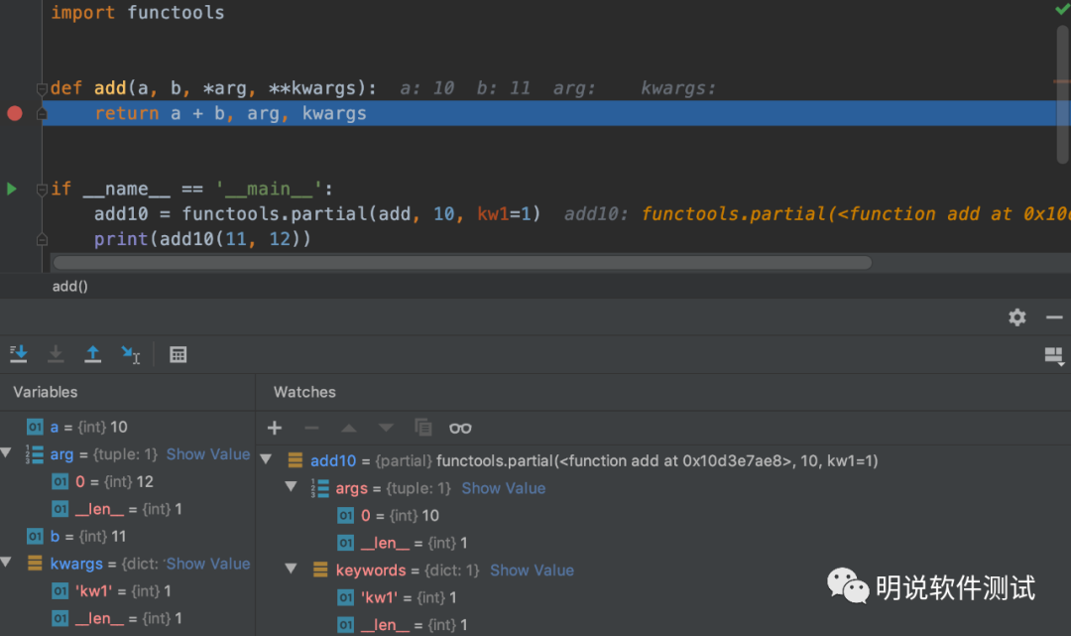This screenshot has height=636, width=1071.
Task: Toggle the breakpoint on the return line
Action: pyautogui.click(x=14, y=113)
